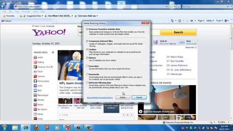Enable InPrivate Filtering data checkbox

[x=87, y=83]
